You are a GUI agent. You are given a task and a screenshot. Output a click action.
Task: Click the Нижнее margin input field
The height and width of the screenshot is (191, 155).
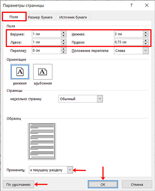129,34
